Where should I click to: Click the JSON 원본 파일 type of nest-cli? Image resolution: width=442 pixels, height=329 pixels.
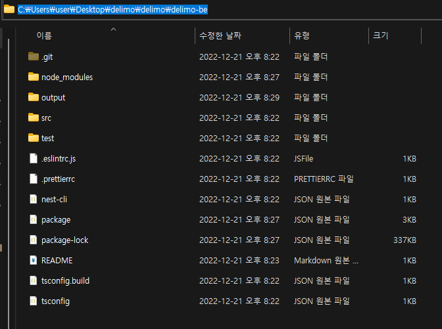322,200
